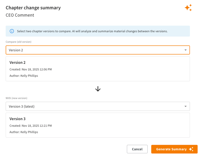Click the downward arrow between version cards
The height and width of the screenshot is (156, 199).
pyautogui.click(x=98, y=89)
